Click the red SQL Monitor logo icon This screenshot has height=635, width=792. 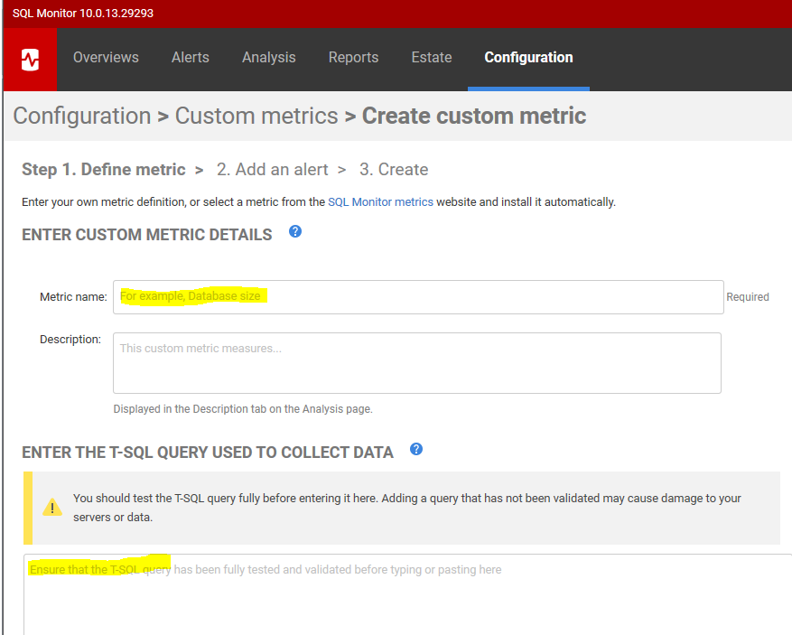click(x=29, y=60)
